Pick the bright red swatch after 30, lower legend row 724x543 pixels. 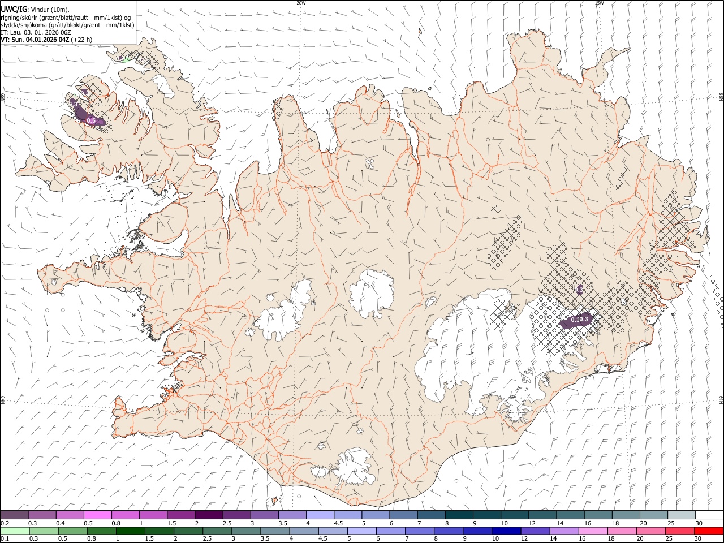(x=709, y=531)
